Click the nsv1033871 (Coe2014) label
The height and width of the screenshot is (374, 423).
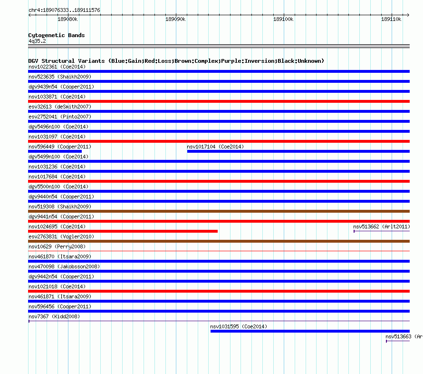pos(57,97)
